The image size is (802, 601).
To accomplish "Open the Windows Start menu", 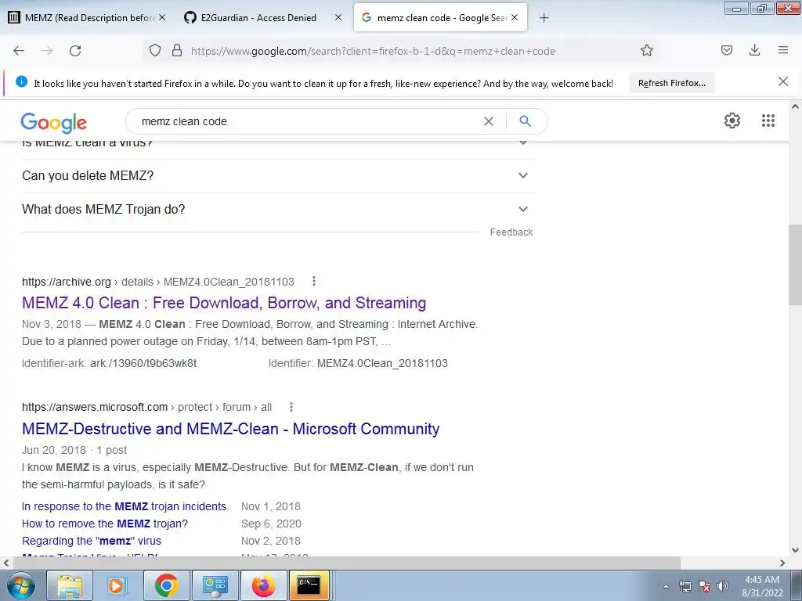I will [x=20, y=585].
